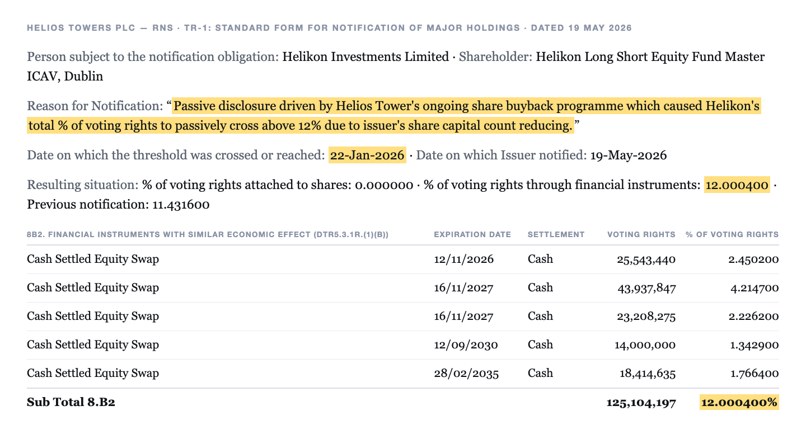Click the 8B2 Financial Instruments column header
Viewport: 806px width, 434px height.
coord(208,234)
